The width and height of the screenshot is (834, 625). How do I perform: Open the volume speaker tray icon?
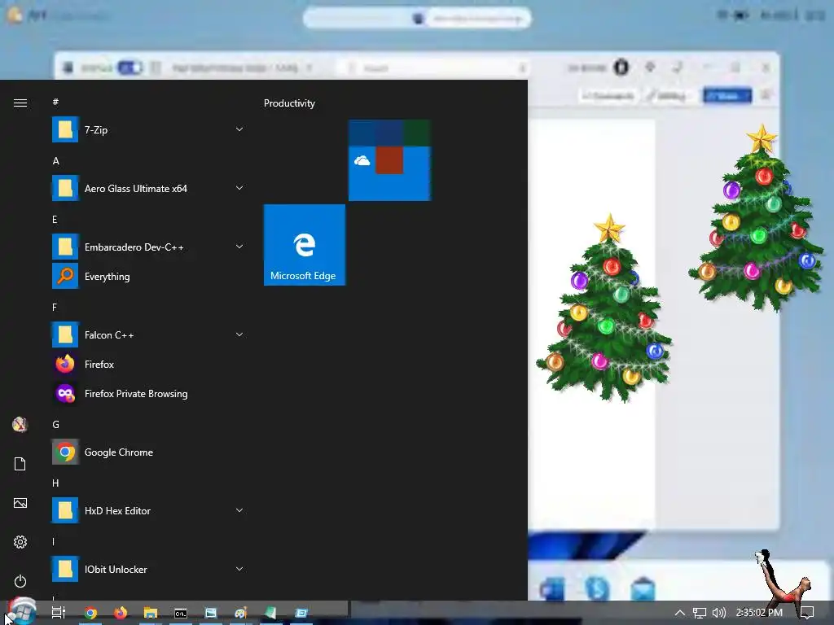coord(718,613)
